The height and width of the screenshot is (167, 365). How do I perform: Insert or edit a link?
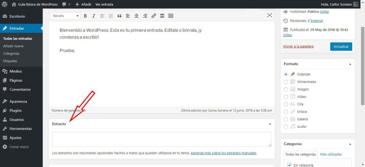tap(154, 16)
